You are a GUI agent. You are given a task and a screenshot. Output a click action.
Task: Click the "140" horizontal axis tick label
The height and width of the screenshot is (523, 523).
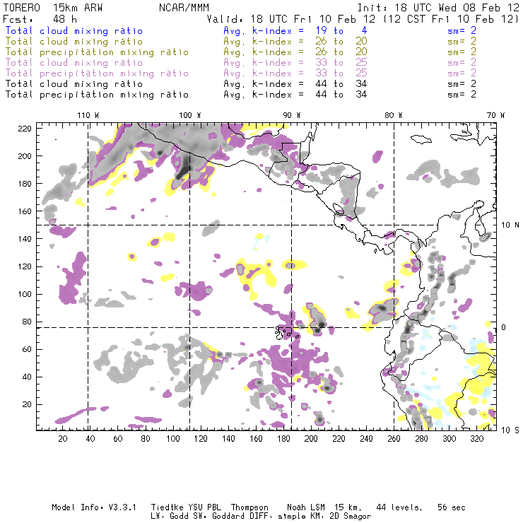(228, 439)
